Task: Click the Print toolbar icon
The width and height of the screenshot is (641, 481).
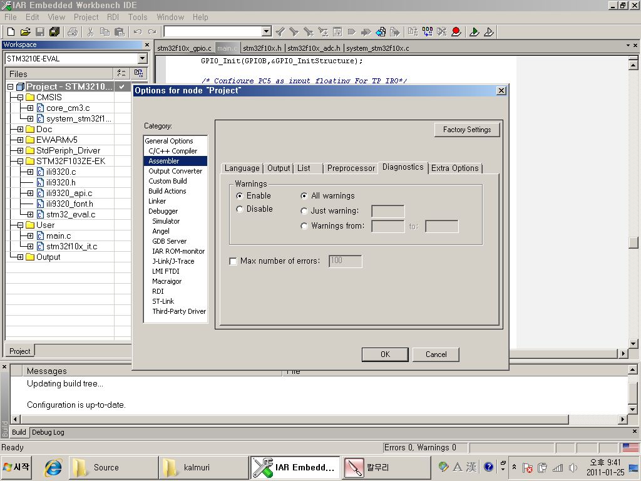Action: pos(73,31)
